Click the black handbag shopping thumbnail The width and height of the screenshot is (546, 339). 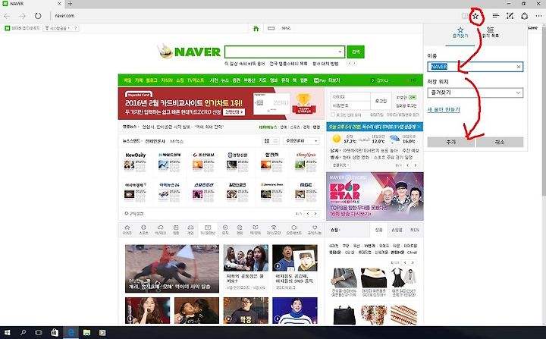tap(344, 315)
